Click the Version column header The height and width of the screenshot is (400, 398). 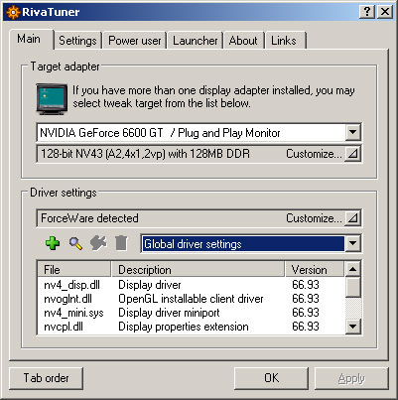pos(315,269)
